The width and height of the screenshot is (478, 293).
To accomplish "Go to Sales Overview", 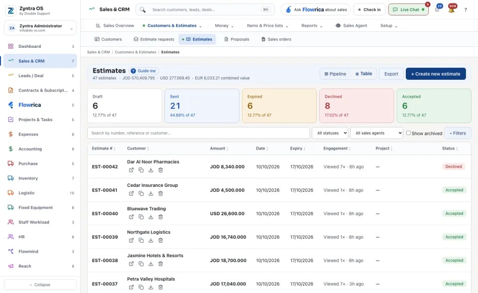I will point(115,25).
